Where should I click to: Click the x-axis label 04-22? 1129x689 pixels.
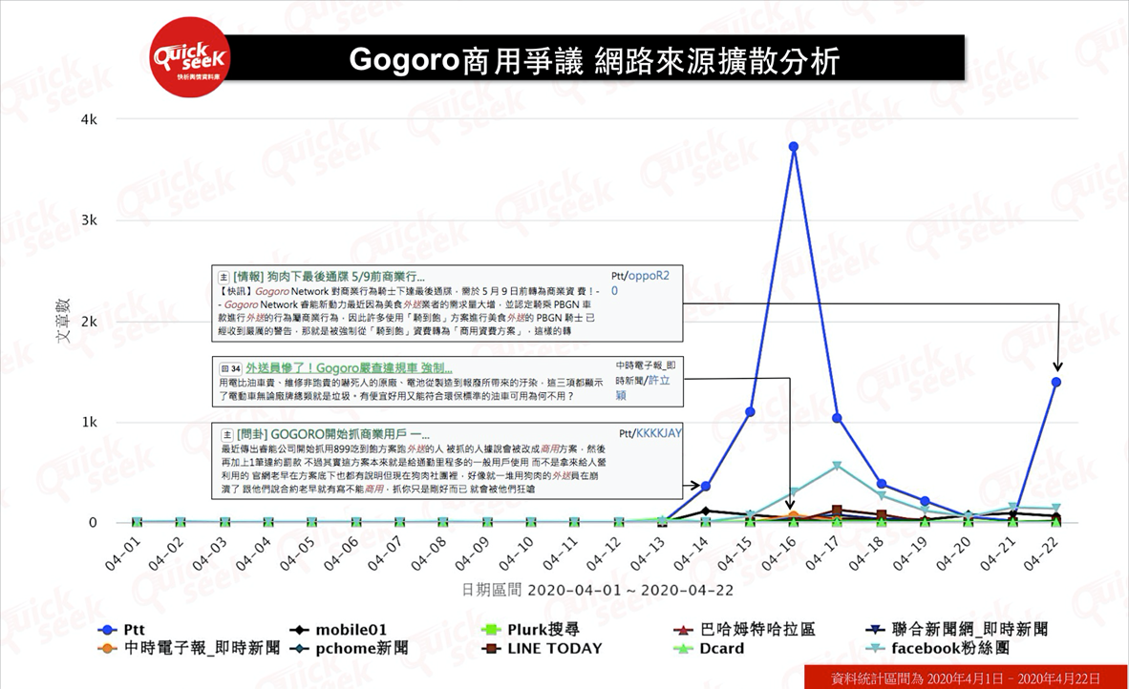pos(1041,553)
